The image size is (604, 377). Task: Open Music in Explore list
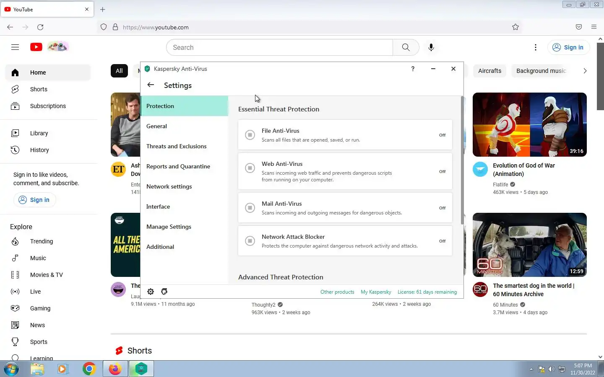click(x=48, y=258)
